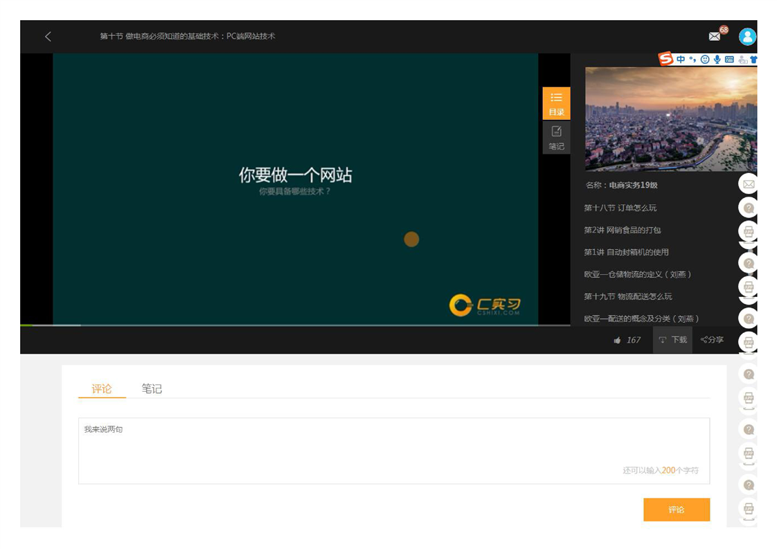
Task: Click floating envelope icon beside course name
Action: pyautogui.click(x=748, y=184)
